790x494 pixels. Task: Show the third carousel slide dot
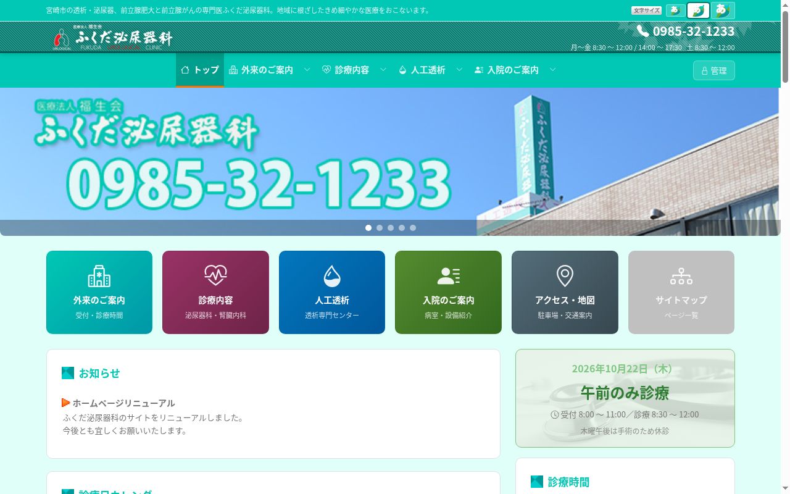click(391, 228)
